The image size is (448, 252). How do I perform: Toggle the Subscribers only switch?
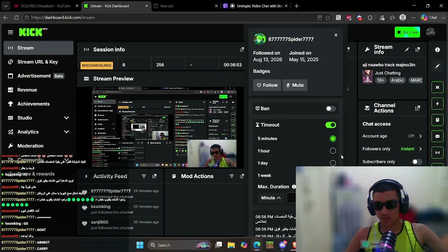[x=417, y=162]
